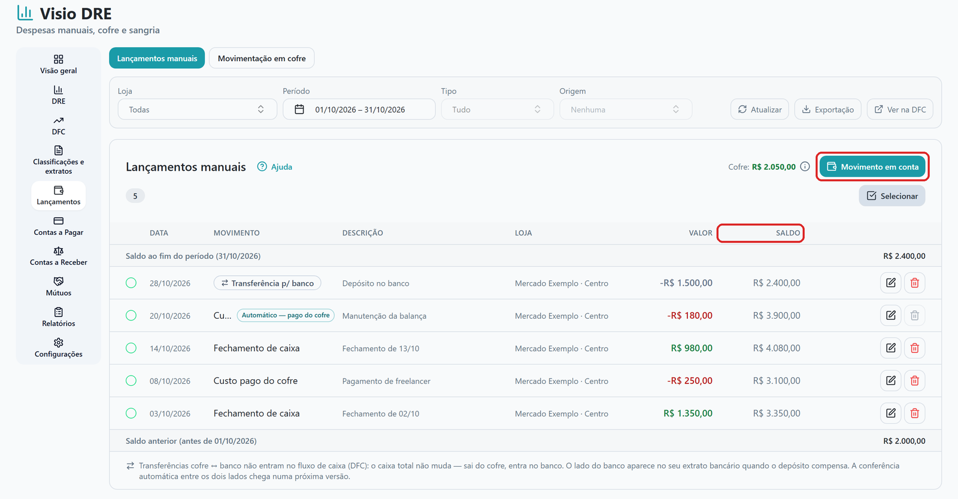This screenshot has height=499, width=958.
Task: Select the 03/10/2026 row circle
Action: [131, 413]
